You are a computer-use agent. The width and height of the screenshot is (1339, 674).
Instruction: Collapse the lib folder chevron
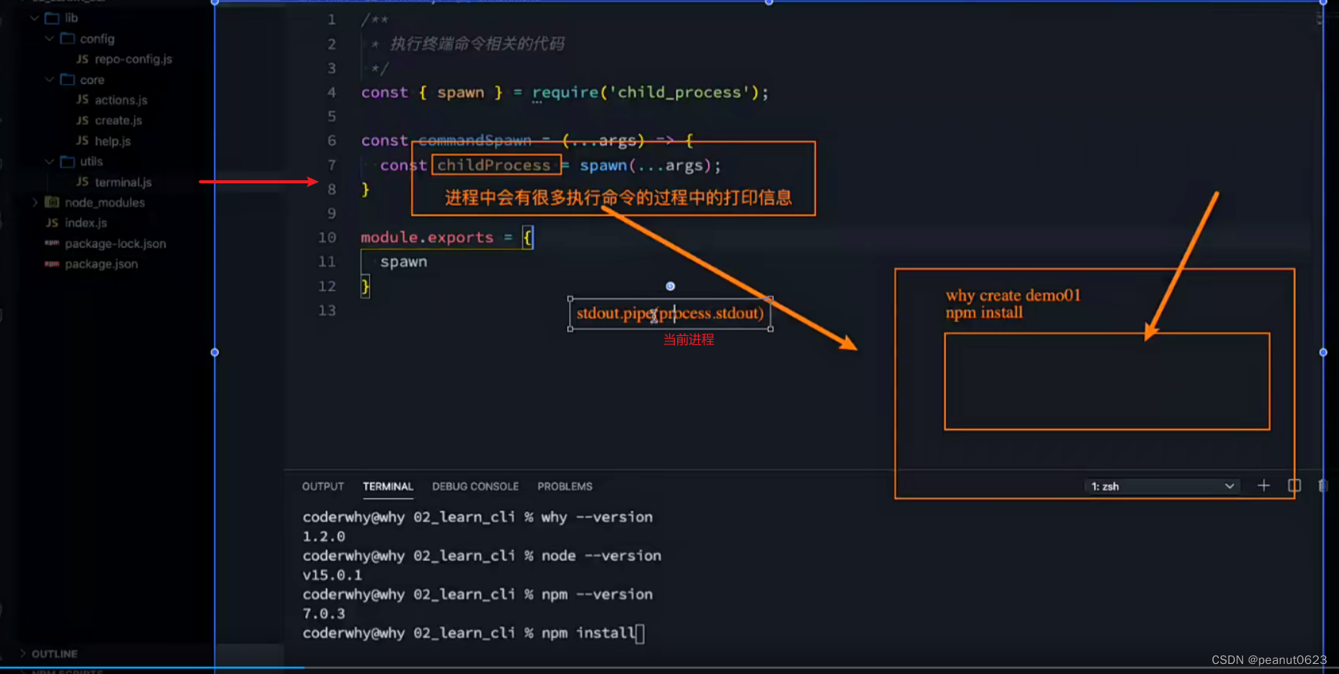coord(35,18)
